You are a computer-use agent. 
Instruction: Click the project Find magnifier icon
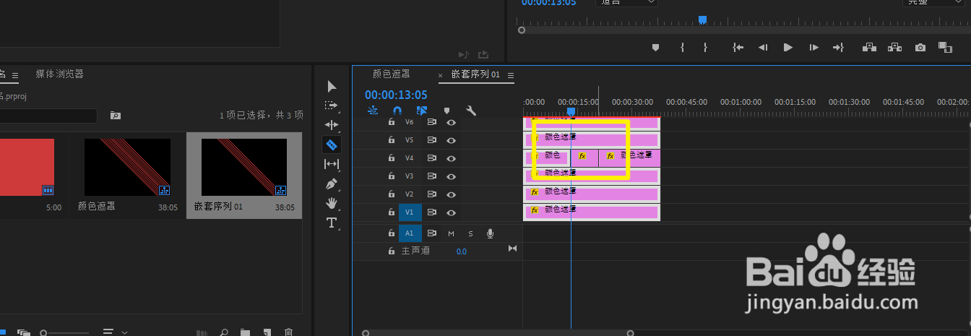[x=224, y=332]
